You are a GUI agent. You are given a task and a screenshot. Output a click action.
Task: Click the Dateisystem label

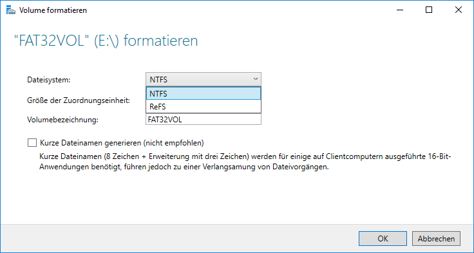point(49,80)
